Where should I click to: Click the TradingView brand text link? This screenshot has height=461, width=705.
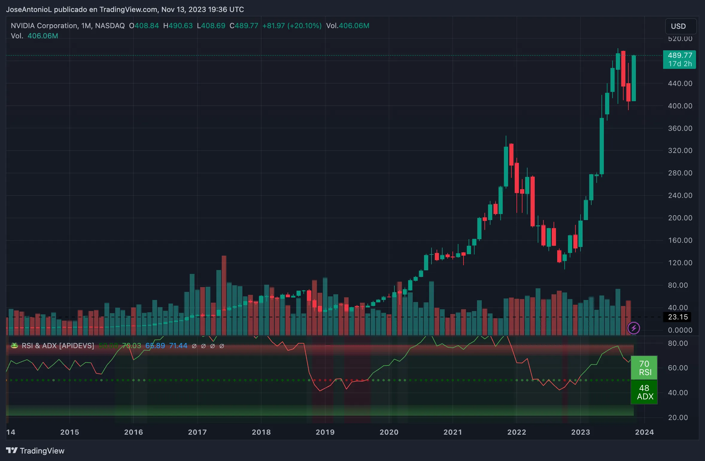click(42, 451)
